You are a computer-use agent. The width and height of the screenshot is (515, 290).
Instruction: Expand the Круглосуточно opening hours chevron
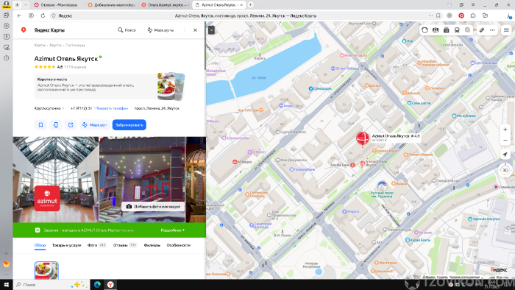63,108
